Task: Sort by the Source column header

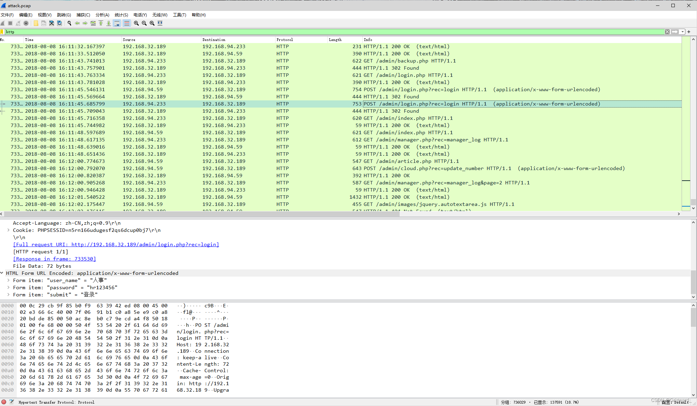Action: [x=161, y=40]
